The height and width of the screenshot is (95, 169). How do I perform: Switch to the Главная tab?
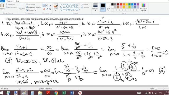tap(10, 1)
